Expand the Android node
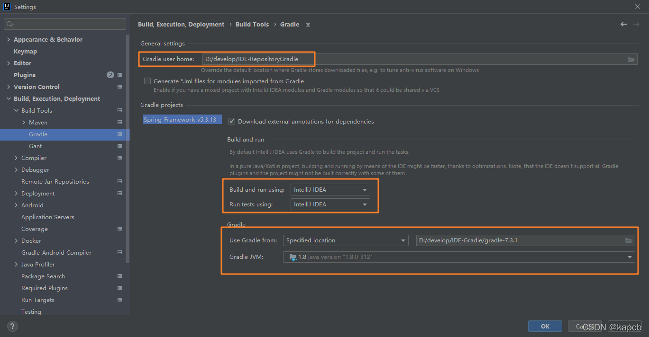 [x=16, y=205]
